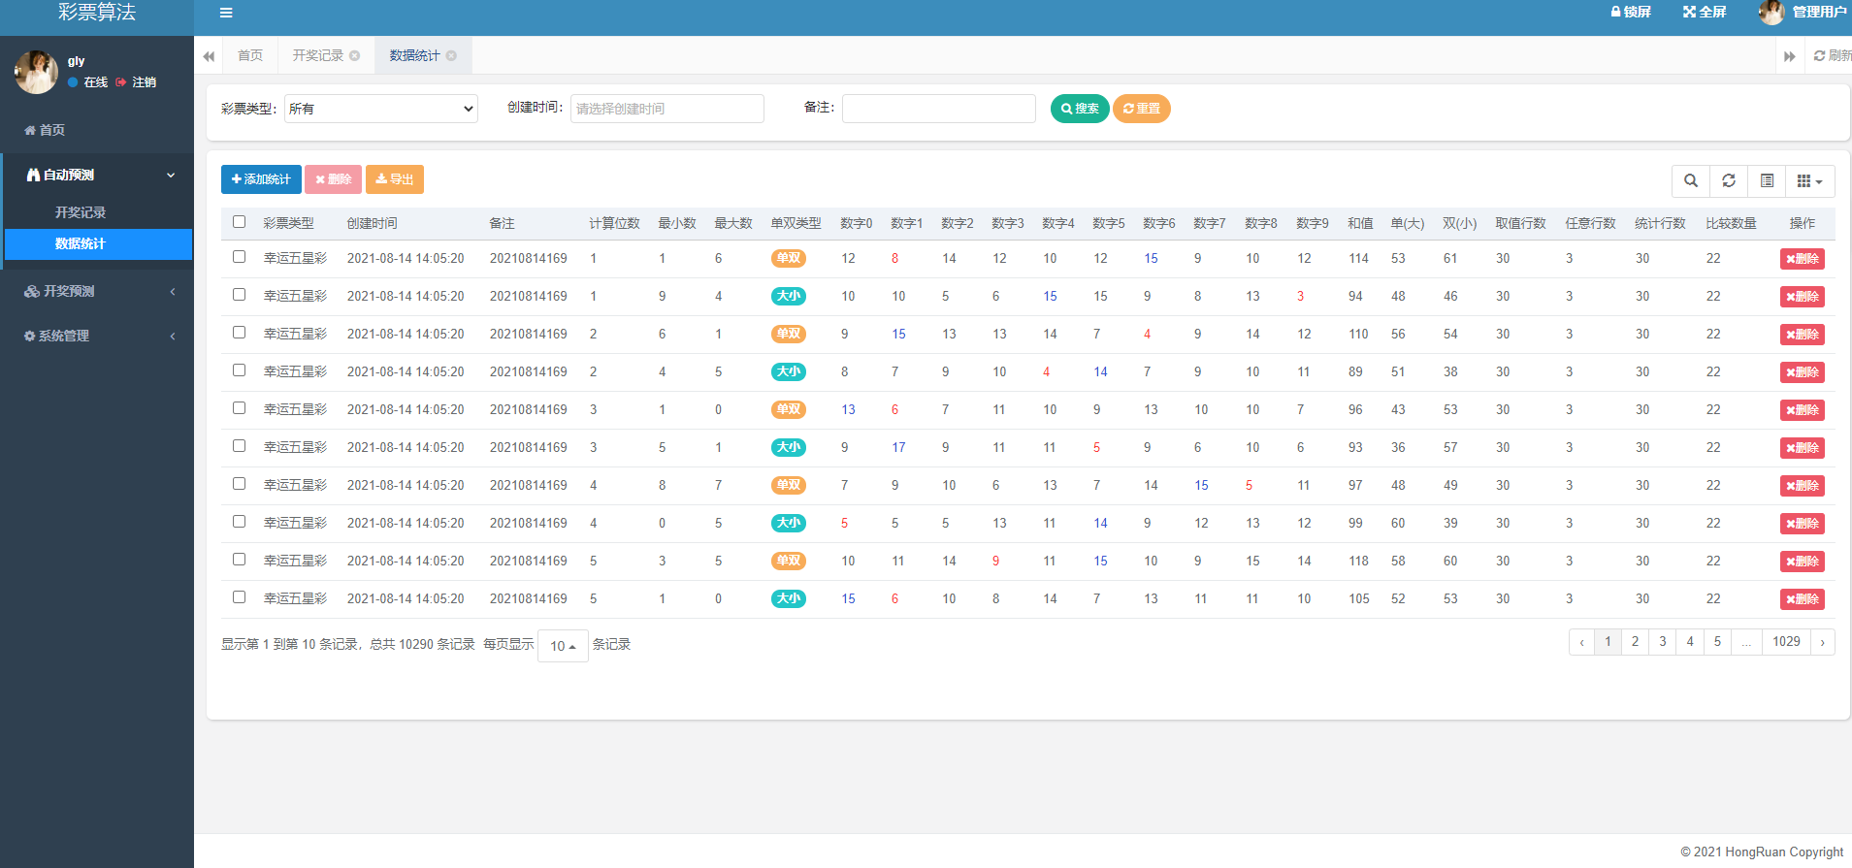Delete the row with 和值 99
This screenshot has height=868, width=1852.
pyautogui.click(x=1803, y=524)
